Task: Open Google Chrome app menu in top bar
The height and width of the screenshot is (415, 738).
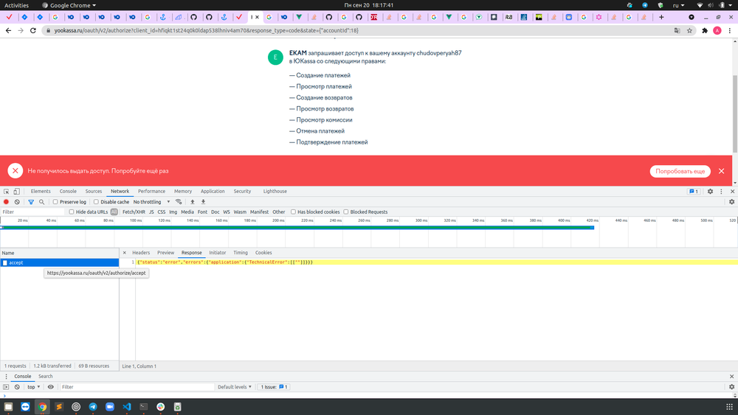Action: tap(69, 5)
